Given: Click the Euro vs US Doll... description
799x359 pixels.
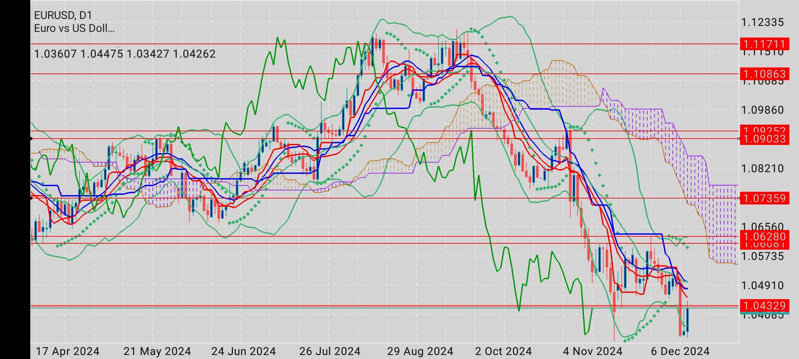Looking at the screenshot, I should pyautogui.click(x=74, y=29).
